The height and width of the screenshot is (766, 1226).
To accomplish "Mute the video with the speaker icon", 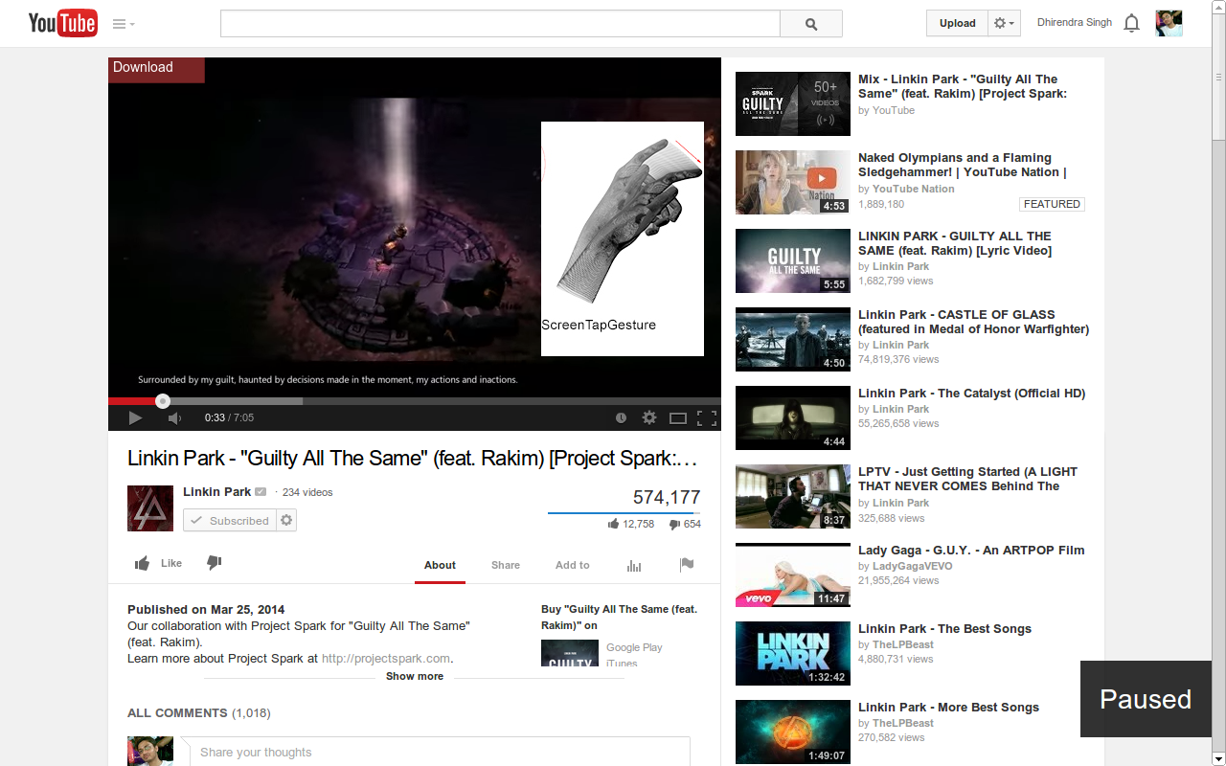I will point(174,417).
